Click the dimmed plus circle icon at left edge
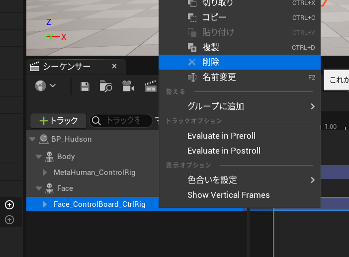Image resolution: width=349 pixels, height=257 pixels. pyautogui.click(x=9, y=220)
